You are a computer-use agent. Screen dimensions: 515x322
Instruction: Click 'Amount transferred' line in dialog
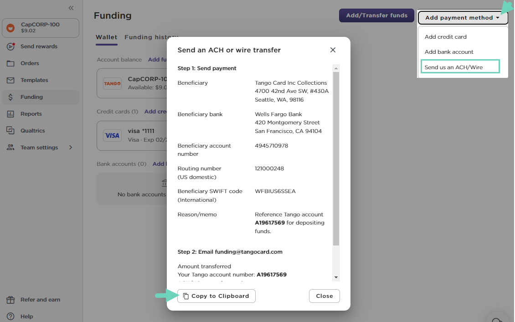pyautogui.click(x=204, y=266)
